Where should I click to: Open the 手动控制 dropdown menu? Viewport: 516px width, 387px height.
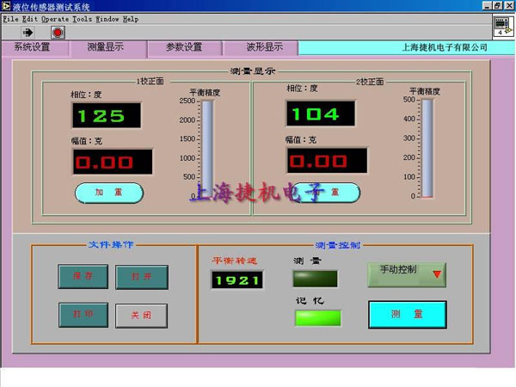pyautogui.click(x=407, y=274)
